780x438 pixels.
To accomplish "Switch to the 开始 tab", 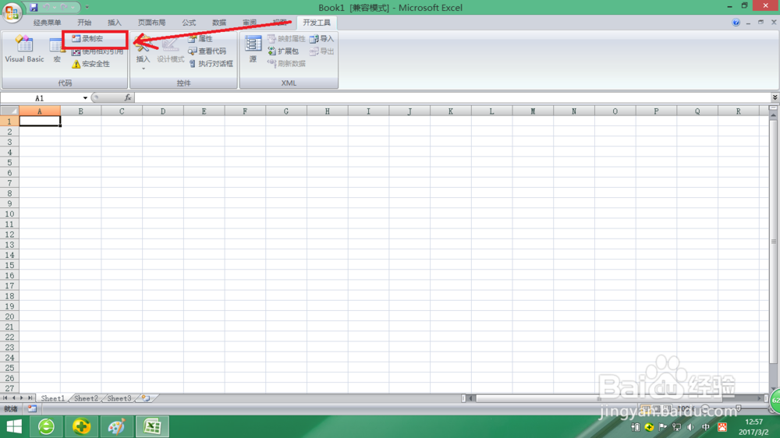I will coord(84,23).
